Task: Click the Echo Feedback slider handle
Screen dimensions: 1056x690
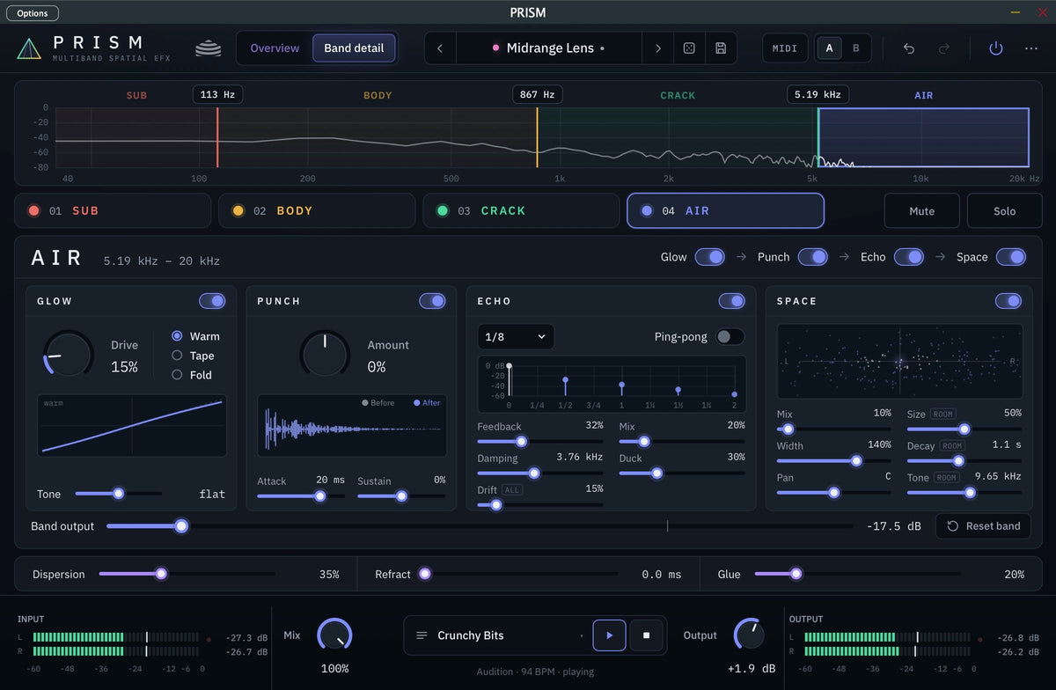Action: click(x=521, y=442)
